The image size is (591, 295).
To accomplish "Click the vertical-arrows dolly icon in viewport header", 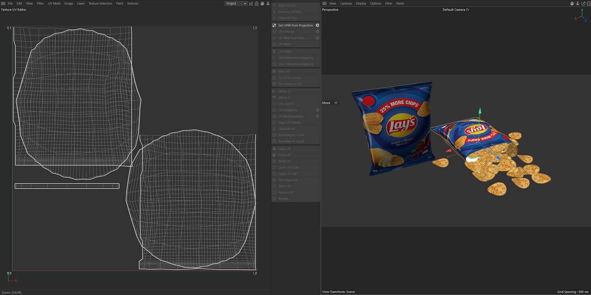I will (x=578, y=4).
